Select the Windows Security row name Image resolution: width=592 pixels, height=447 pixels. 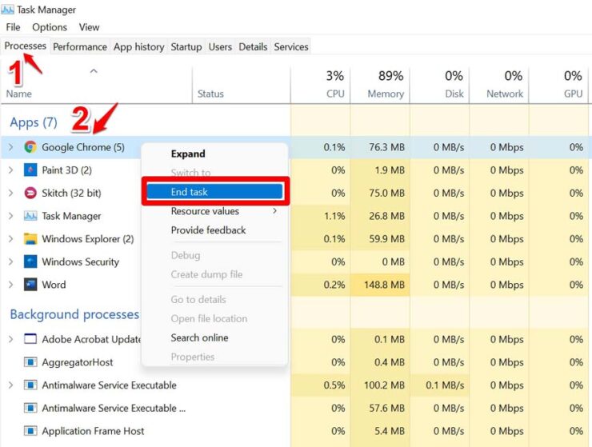(81, 261)
